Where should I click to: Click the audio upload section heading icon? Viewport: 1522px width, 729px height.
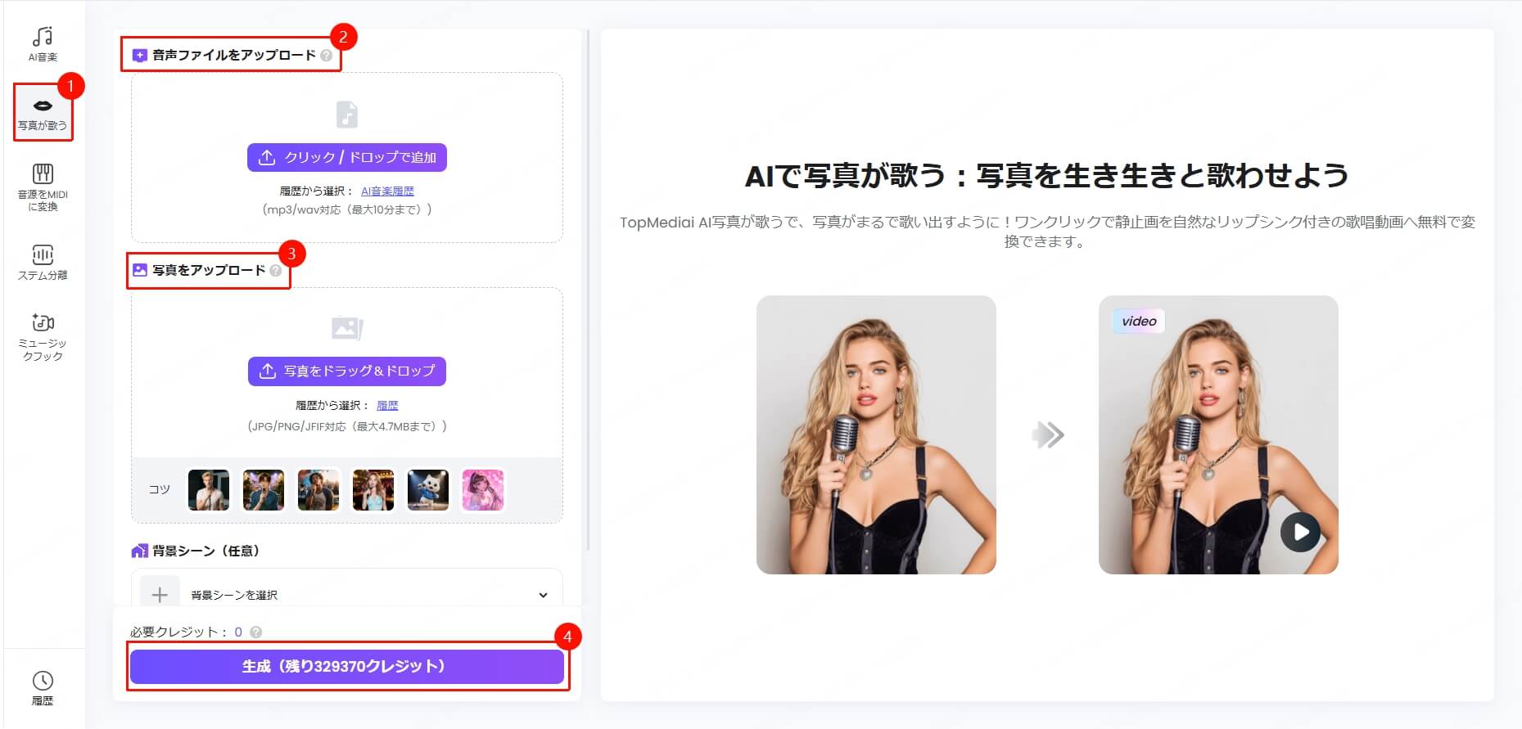click(x=140, y=56)
